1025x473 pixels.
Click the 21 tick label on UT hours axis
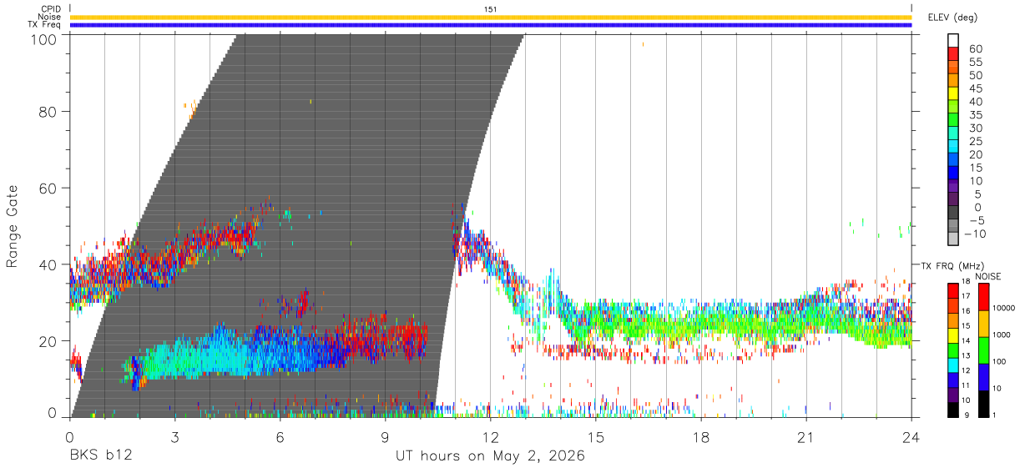[805, 436]
